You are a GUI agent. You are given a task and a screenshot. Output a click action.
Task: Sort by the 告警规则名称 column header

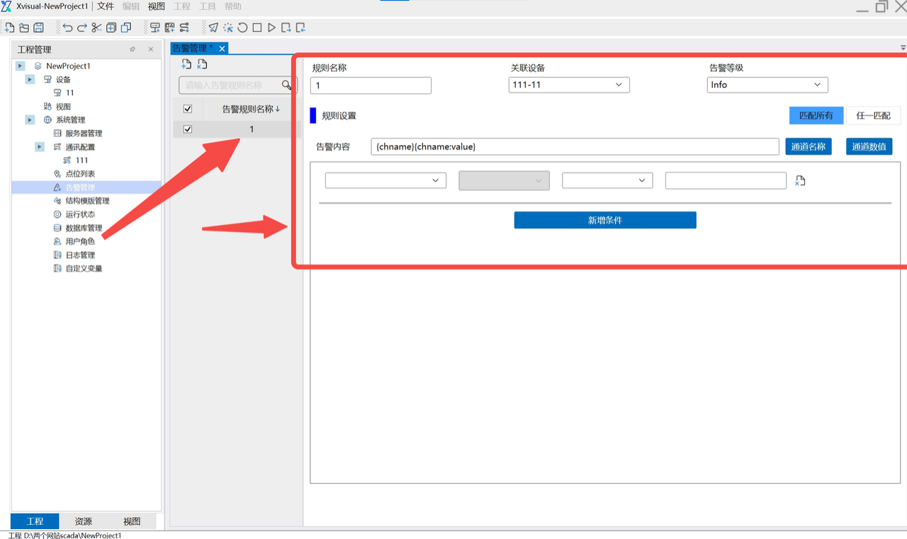[x=251, y=109]
